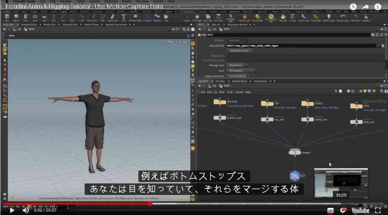Click the Reload Geometry button
The width and height of the screenshot is (388, 215).
[239, 51]
